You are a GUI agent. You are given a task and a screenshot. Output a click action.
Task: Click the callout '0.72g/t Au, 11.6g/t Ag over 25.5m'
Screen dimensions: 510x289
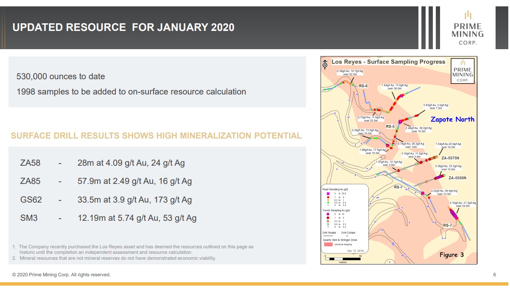tap(371, 119)
